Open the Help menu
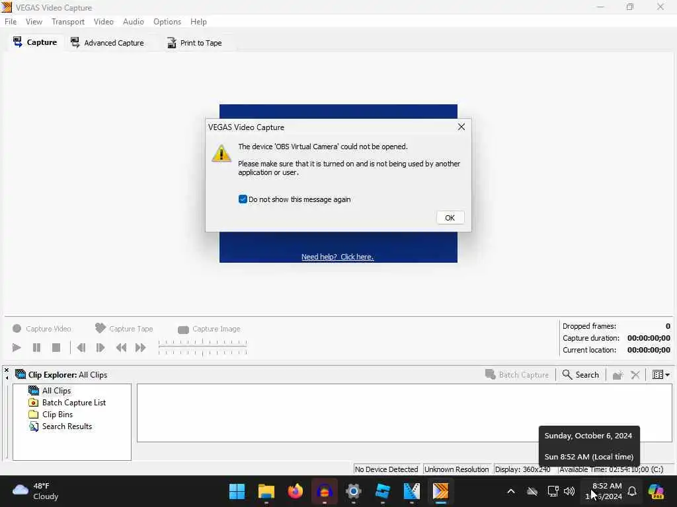The image size is (677, 507). pos(198,22)
